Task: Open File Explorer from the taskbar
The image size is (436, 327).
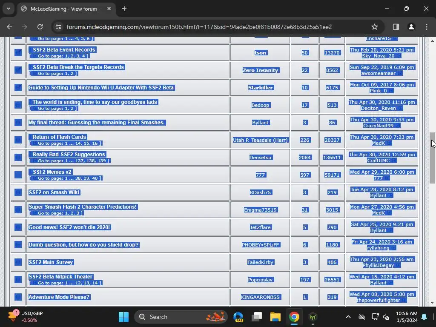Action: [x=275, y=317]
